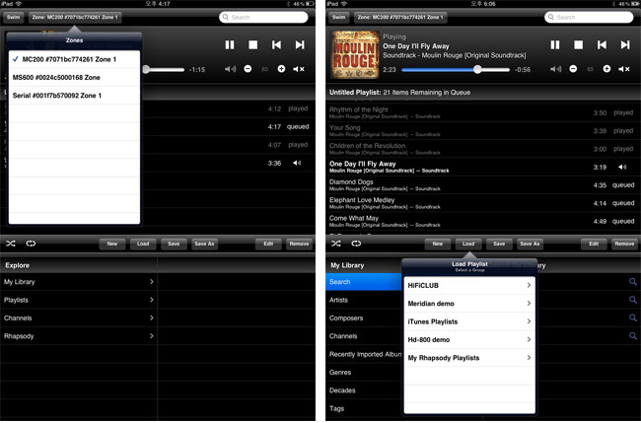Increase volume with plus icon, left screen
The image size is (641, 423).
281,69
